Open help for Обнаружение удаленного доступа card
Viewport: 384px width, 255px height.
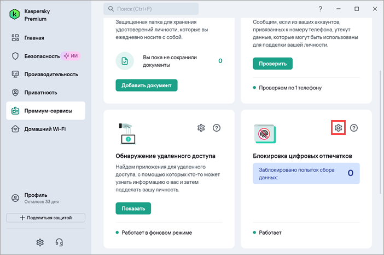[x=217, y=128]
